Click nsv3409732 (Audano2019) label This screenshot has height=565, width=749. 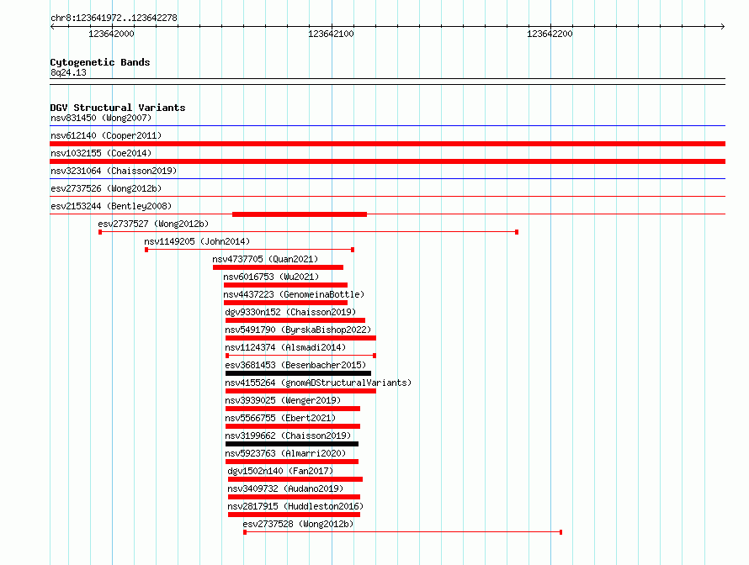[x=285, y=488]
